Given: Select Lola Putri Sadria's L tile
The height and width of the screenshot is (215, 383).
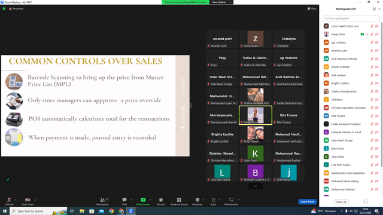Looking at the screenshot, I should point(222,173).
